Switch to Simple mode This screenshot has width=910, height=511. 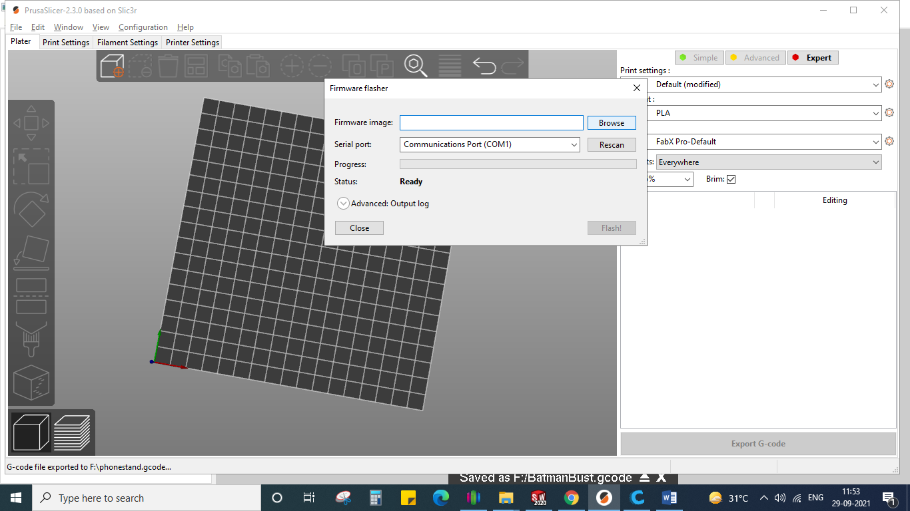698,58
